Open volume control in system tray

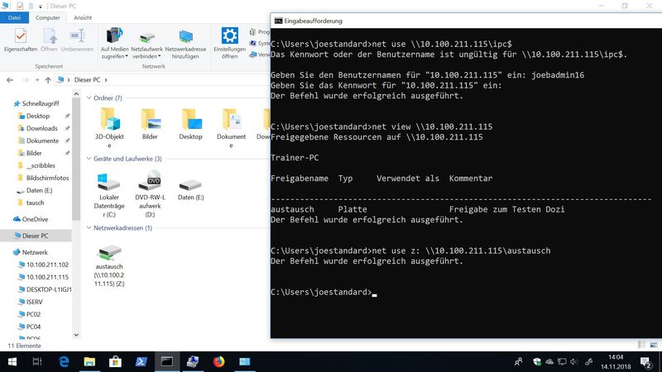click(573, 362)
